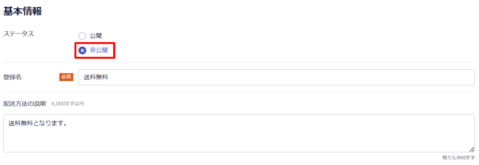Select the 非公開 radio button

(82, 51)
